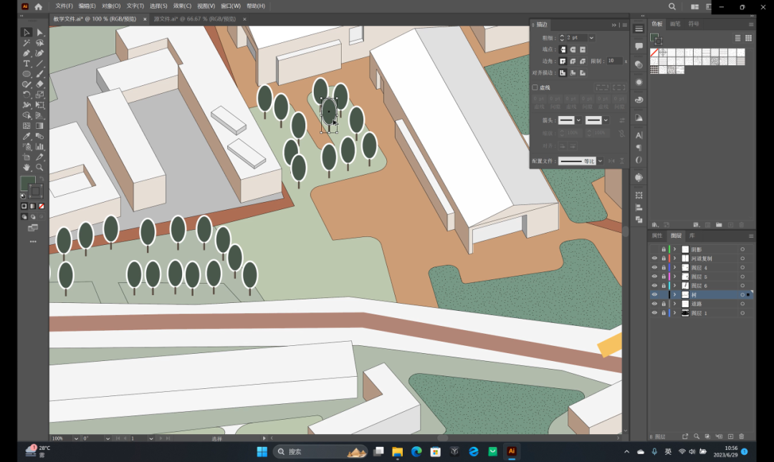Select the Scale tool
The width and height of the screenshot is (774, 462).
pyautogui.click(x=40, y=95)
